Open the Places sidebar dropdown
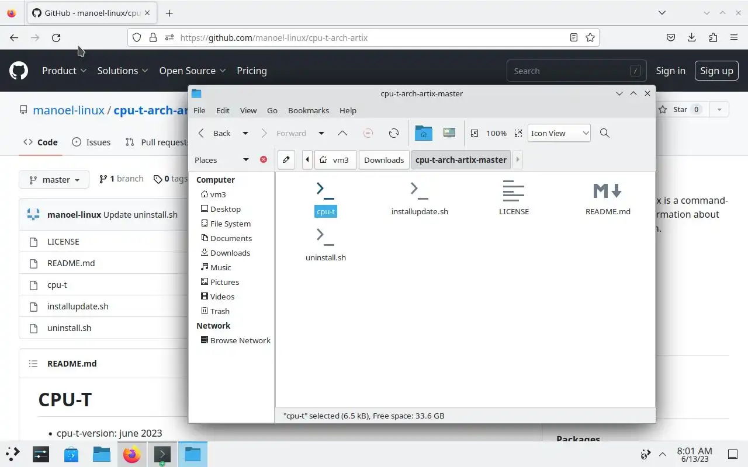This screenshot has width=748, height=467. click(x=246, y=160)
